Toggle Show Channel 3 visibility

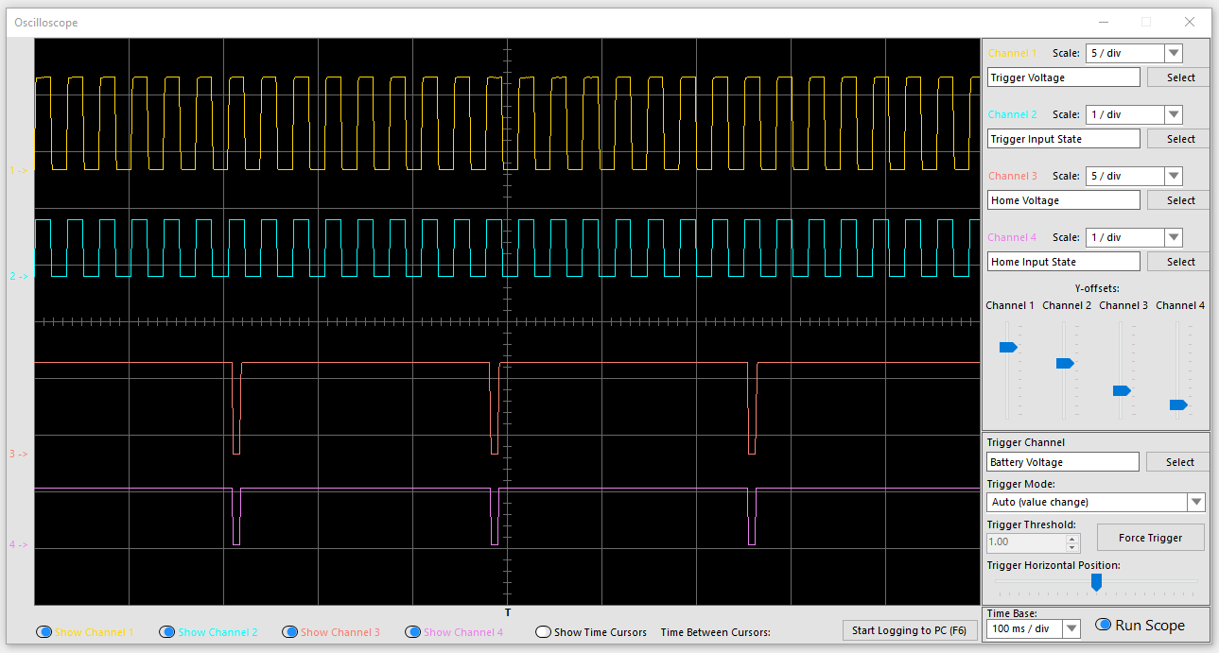click(290, 632)
